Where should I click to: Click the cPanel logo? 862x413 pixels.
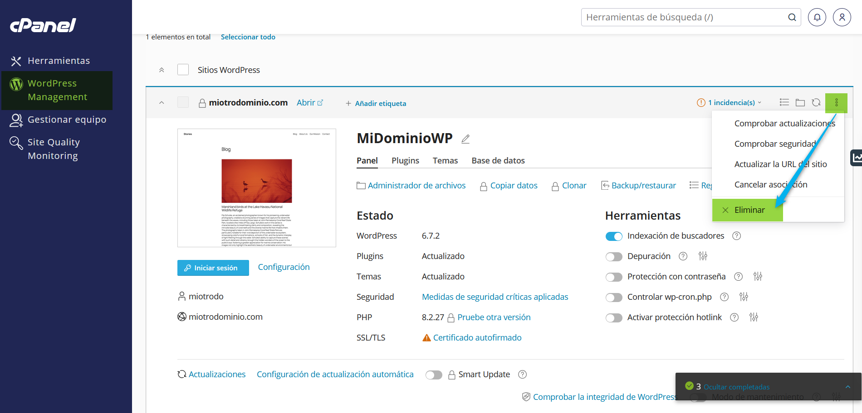point(43,25)
